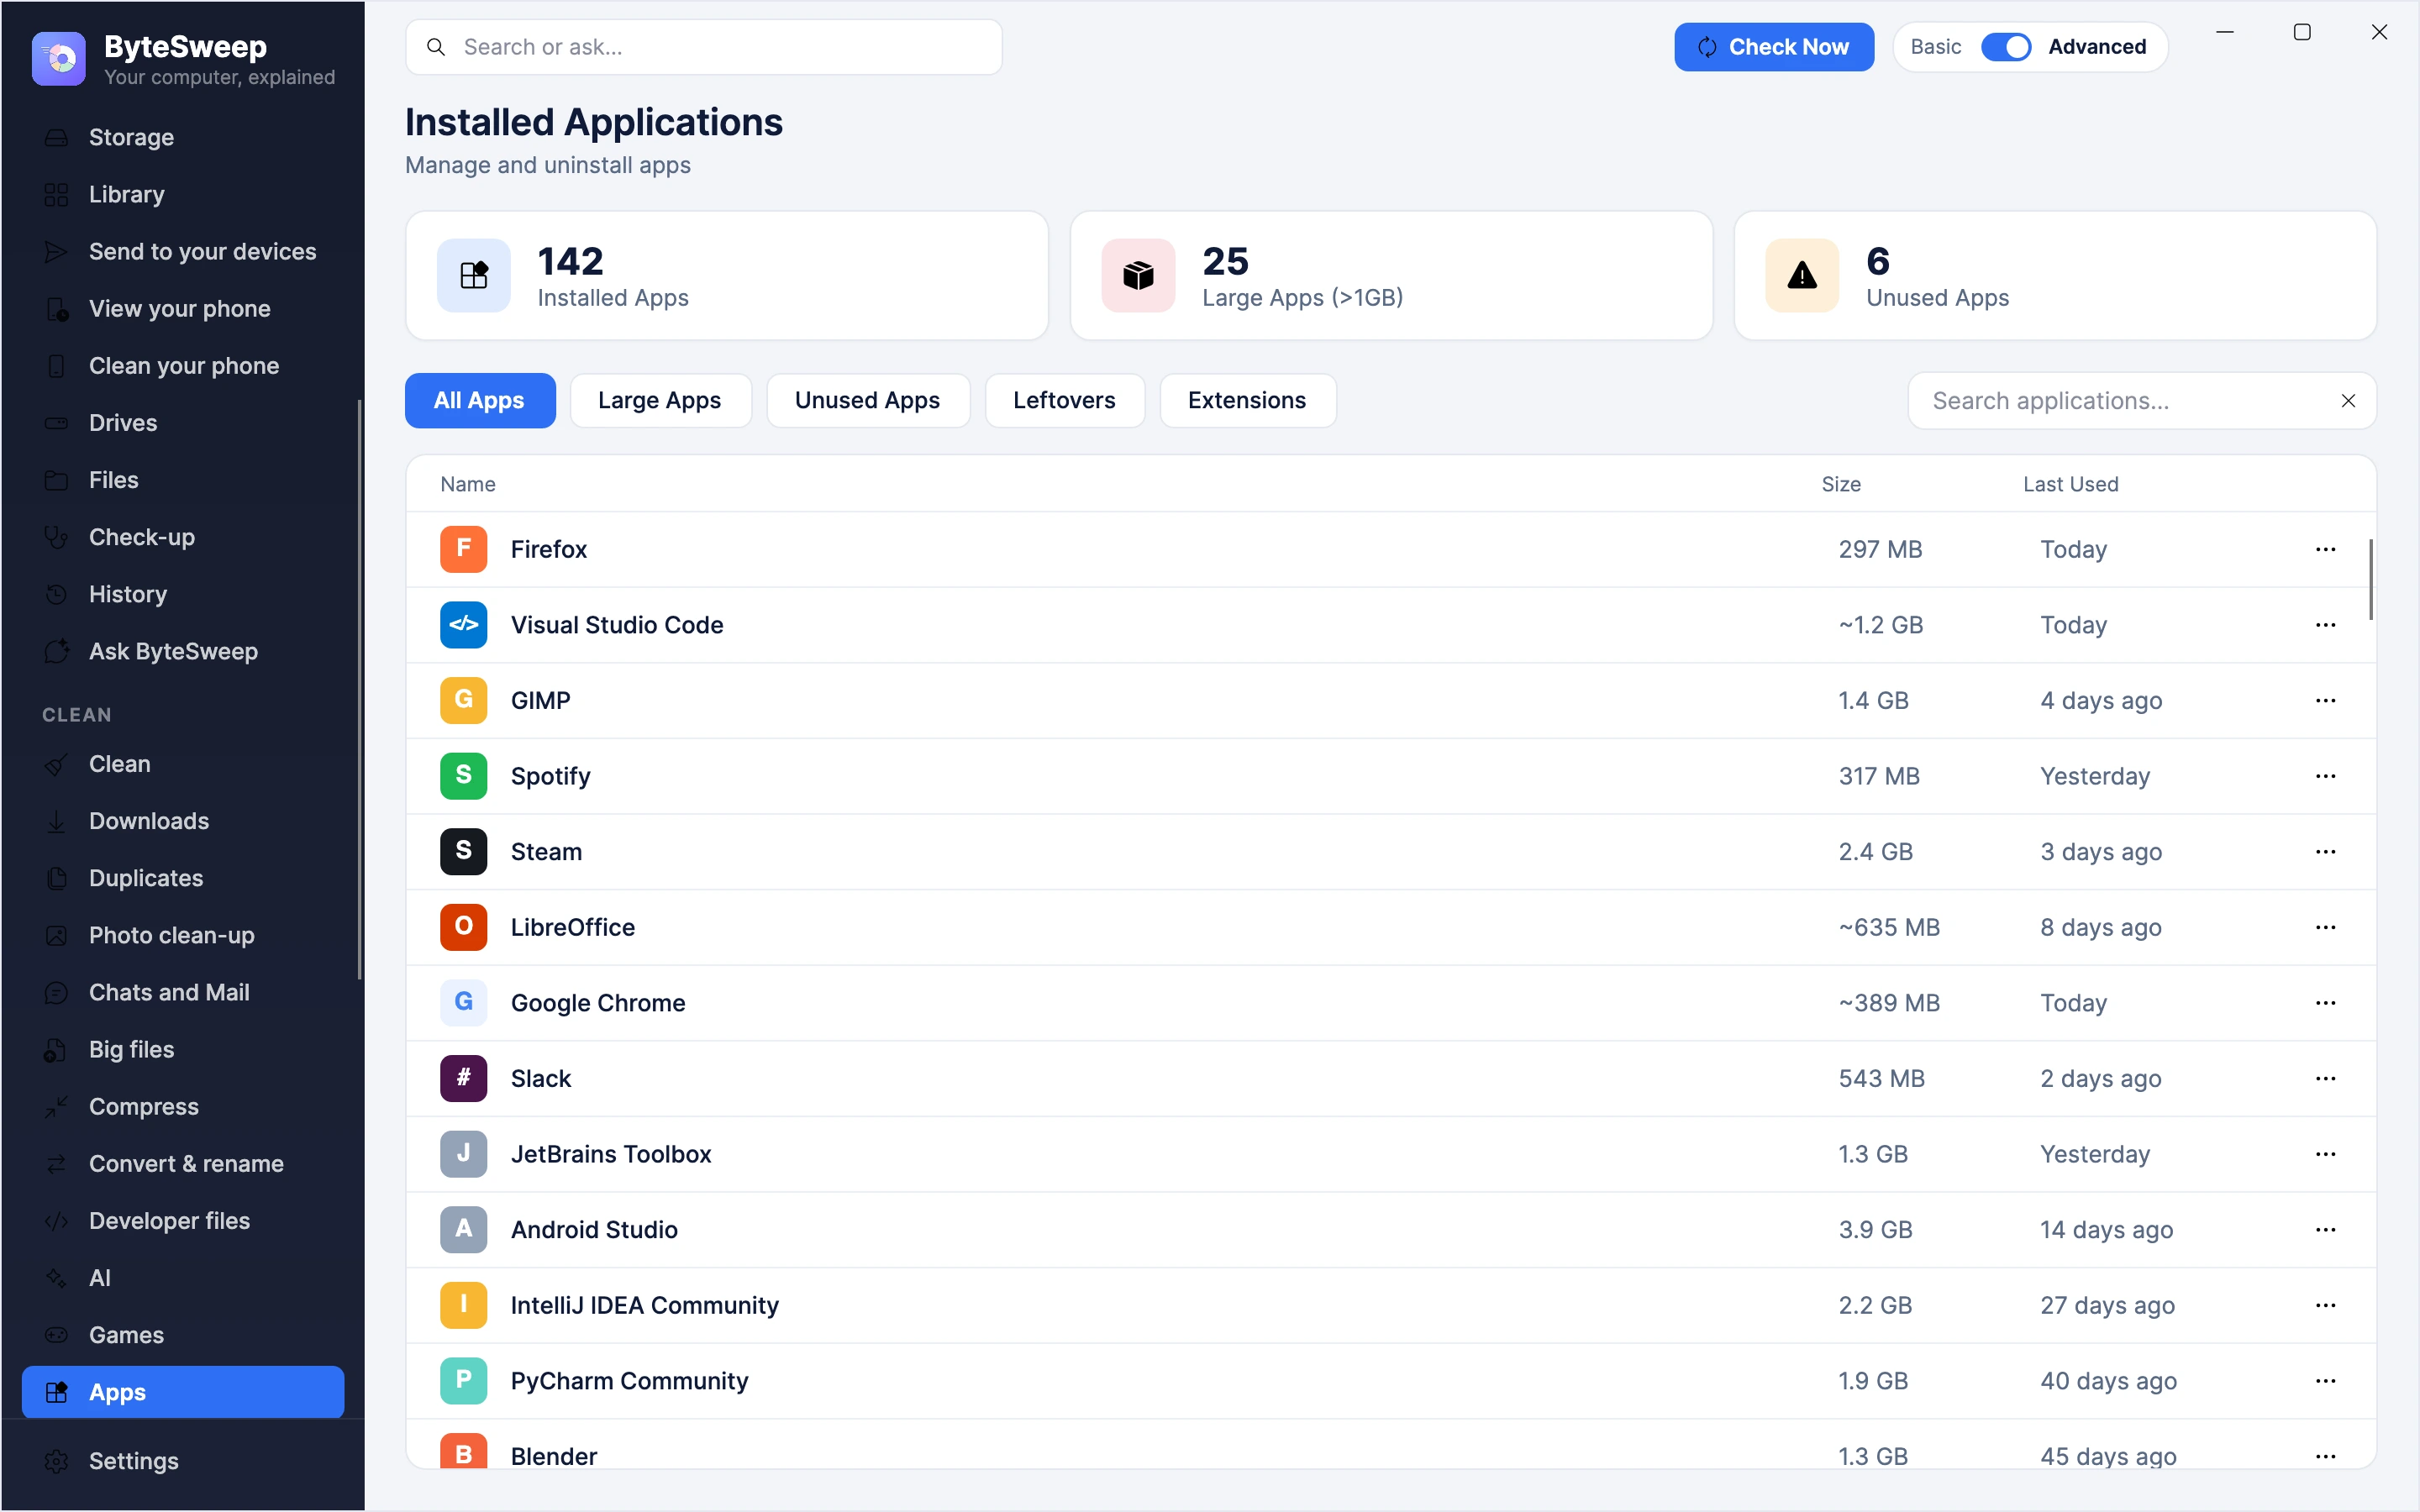Open Games section in sidebar

(182, 1334)
